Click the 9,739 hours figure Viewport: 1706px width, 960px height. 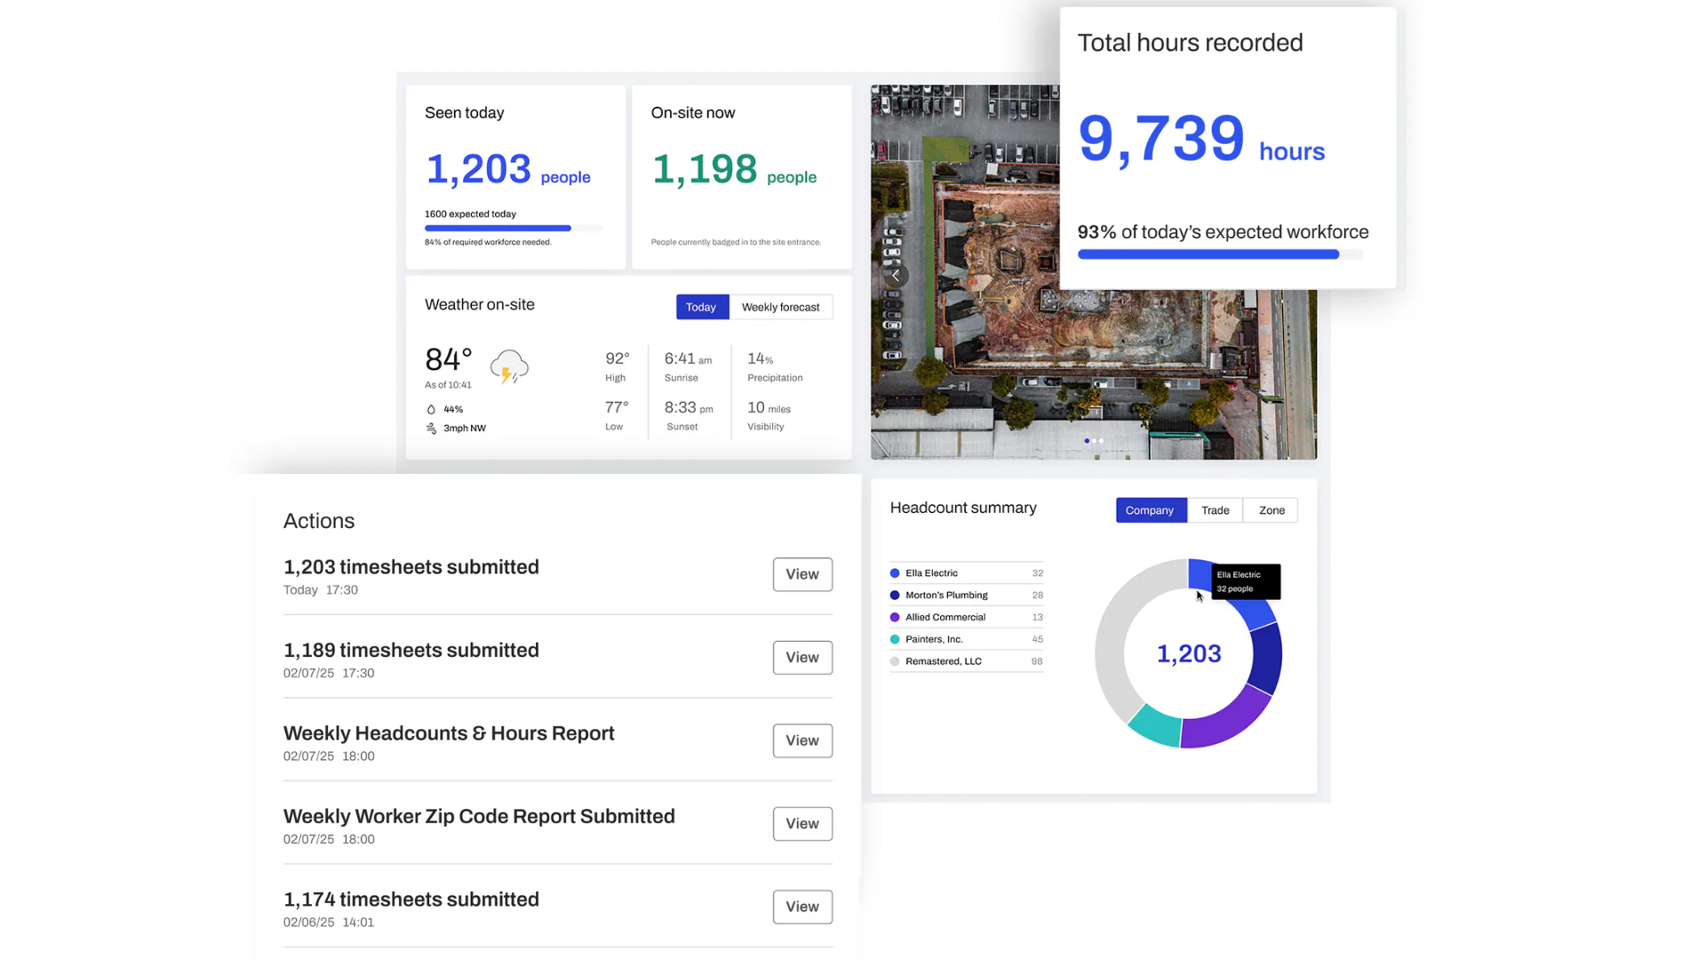click(x=1201, y=140)
